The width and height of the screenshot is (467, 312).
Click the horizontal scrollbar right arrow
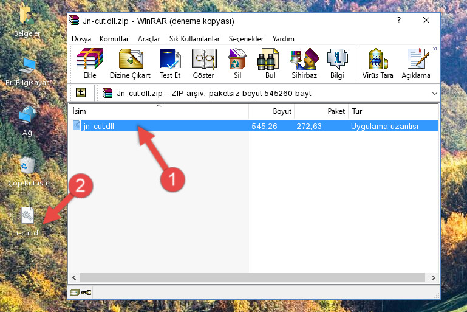(x=434, y=278)
